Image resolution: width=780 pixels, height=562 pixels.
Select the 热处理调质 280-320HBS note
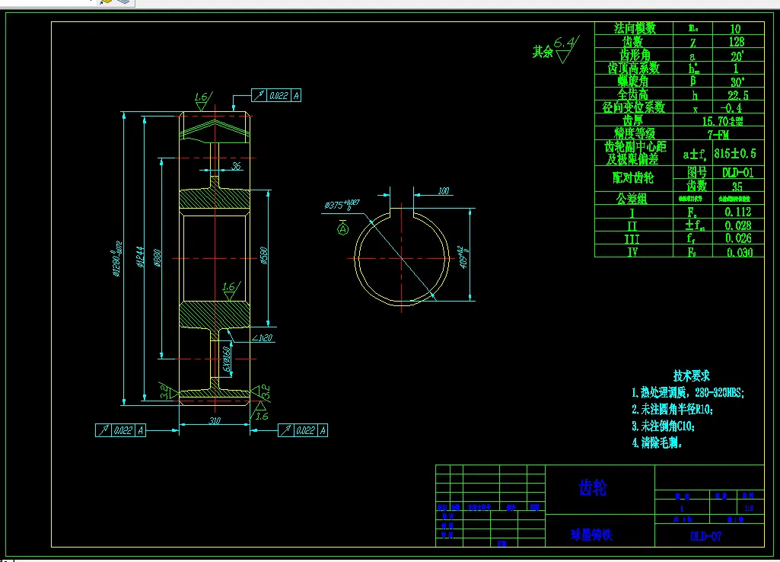coord(688,393)
